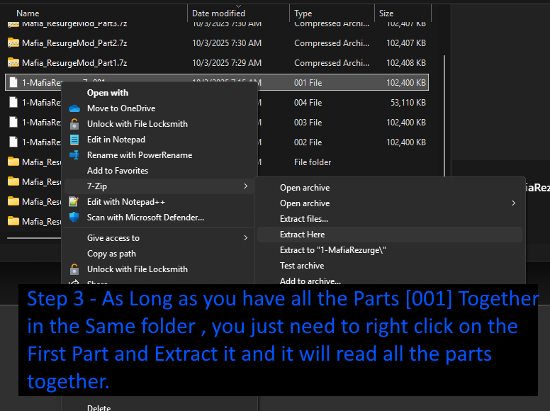Expand the second Open archive submenu arrow
Screen dimensions: 550x411
[514, 203]
